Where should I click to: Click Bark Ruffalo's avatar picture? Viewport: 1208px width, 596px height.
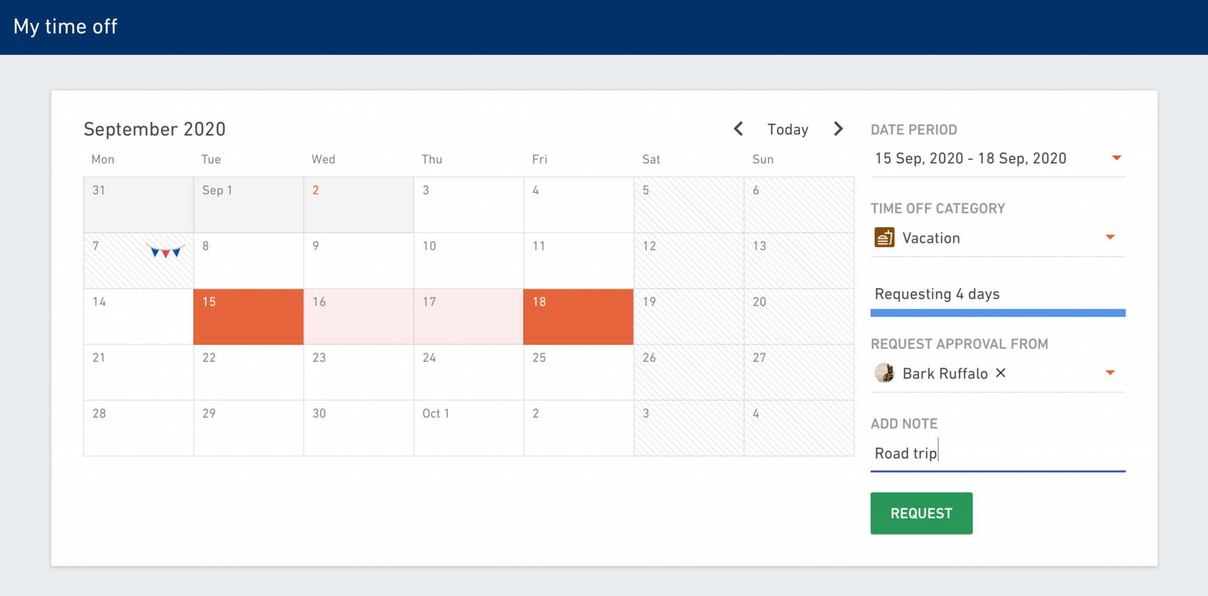pos(884,373)
